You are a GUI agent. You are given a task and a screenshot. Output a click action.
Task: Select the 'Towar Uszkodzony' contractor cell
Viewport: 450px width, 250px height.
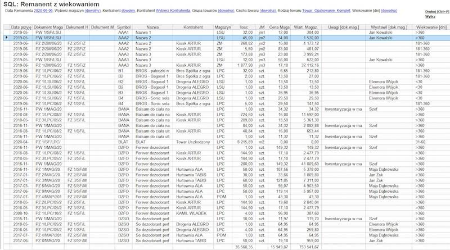[x=193, y=142]
